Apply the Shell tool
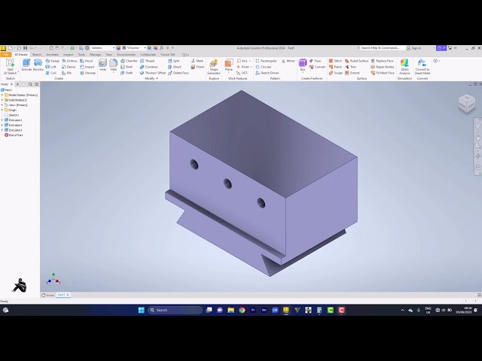Viewport: 482px width, 361px height. [127, 67]
